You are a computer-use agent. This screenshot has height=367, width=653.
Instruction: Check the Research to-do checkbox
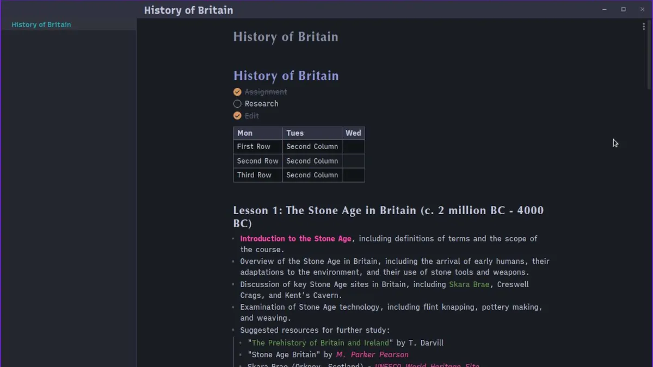pyautogui.click(x=237, y=104)
